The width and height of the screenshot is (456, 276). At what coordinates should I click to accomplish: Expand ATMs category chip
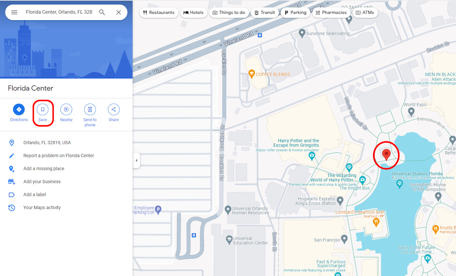tap(365, 13)
